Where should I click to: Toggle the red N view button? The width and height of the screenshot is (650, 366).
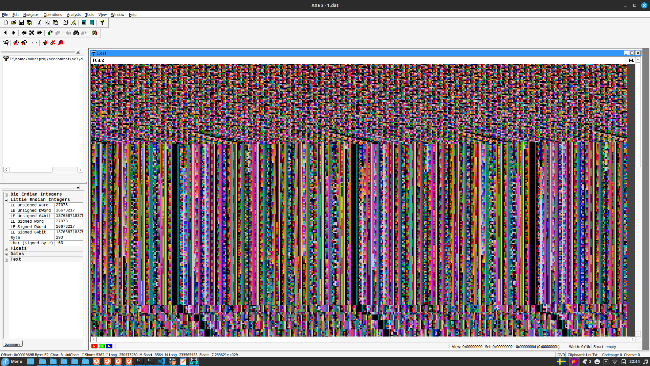94,346
